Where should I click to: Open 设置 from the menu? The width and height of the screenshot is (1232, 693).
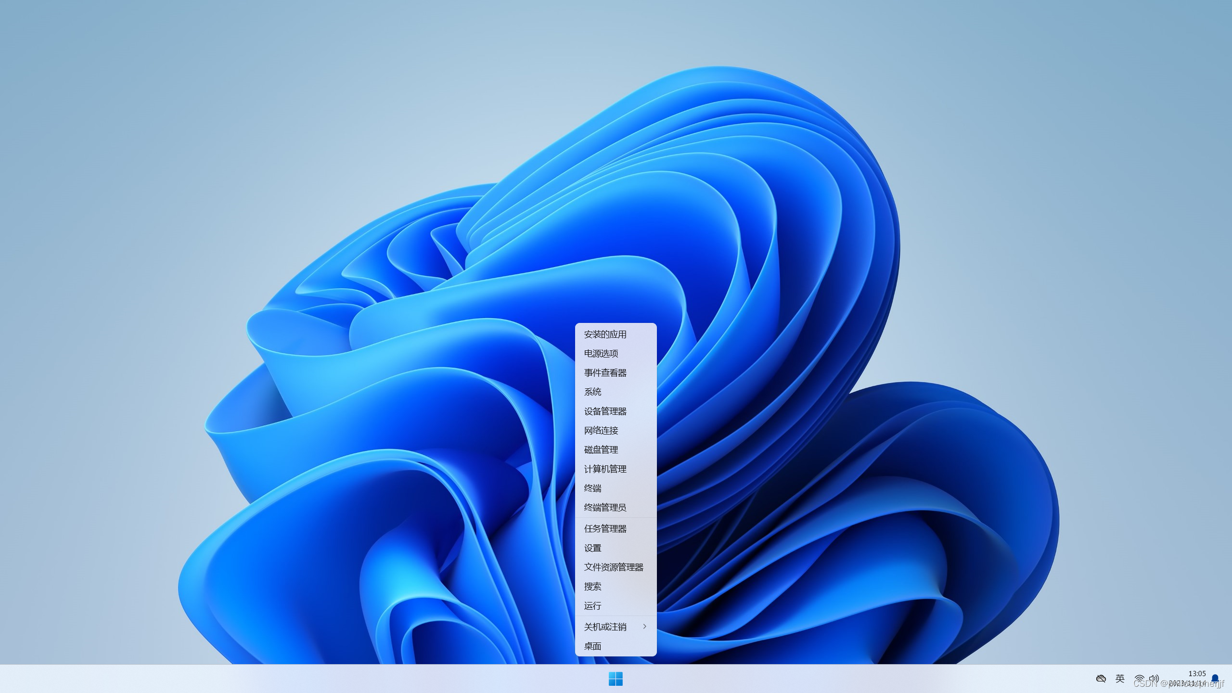[616, 548]
